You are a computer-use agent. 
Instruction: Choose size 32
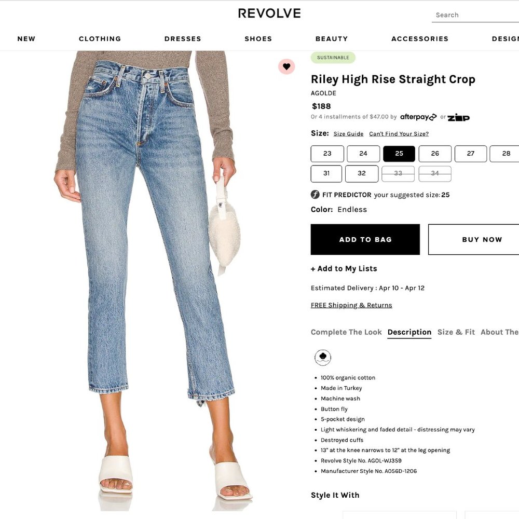(362, 173)
